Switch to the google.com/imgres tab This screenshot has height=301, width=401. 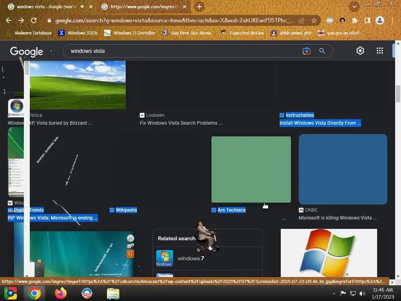click(x=143, y=7)
